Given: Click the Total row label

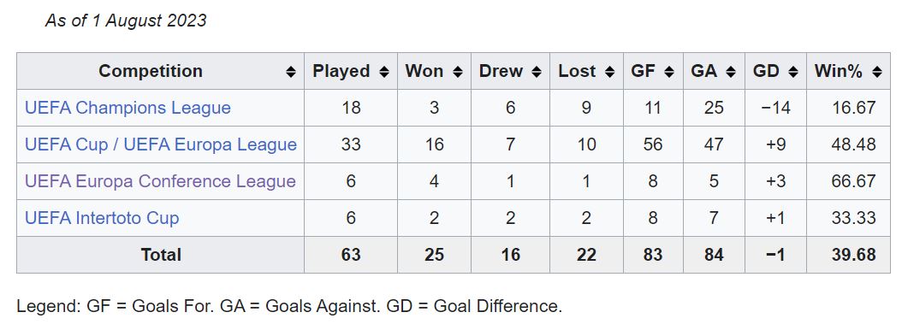Looking at the screenshot, I should pos(161,255).
